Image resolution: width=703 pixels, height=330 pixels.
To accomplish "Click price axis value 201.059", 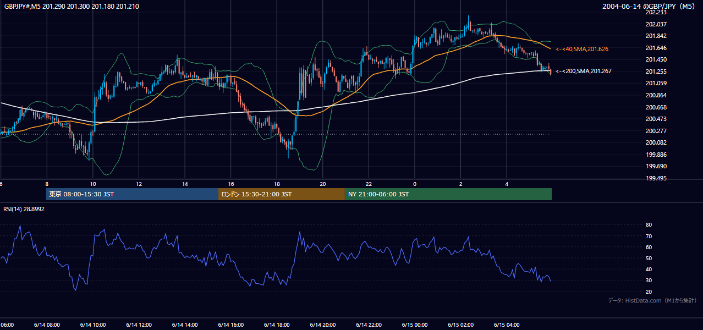I will (x=656, y=83).
